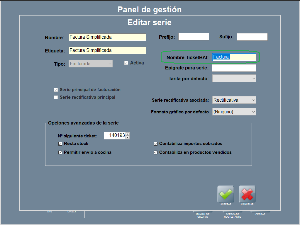Click the Sufijo input box
The height and width of the screenshot is (225, 300).
point(252,37)
